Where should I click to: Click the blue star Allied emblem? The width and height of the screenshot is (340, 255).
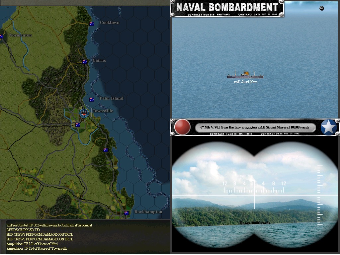pos(328,127)
